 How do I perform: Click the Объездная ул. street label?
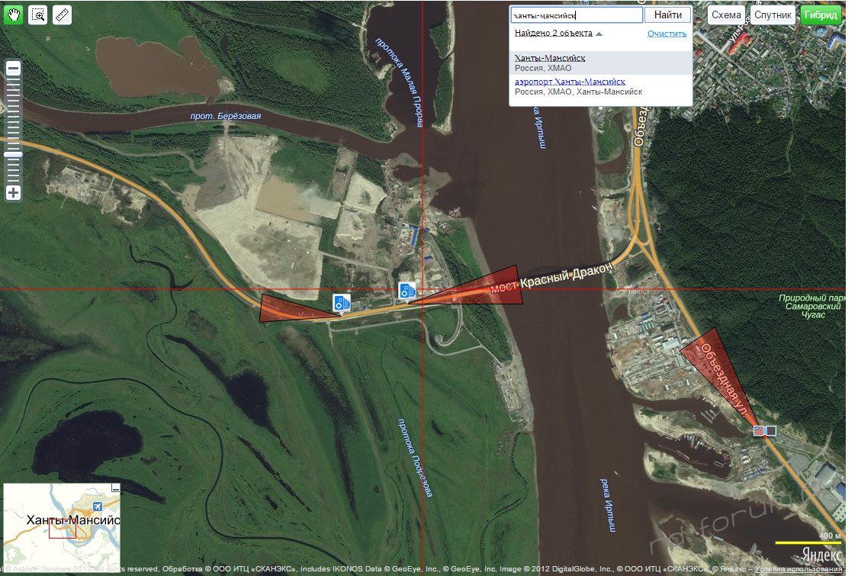pyautogui.click(x=724, y=380)
